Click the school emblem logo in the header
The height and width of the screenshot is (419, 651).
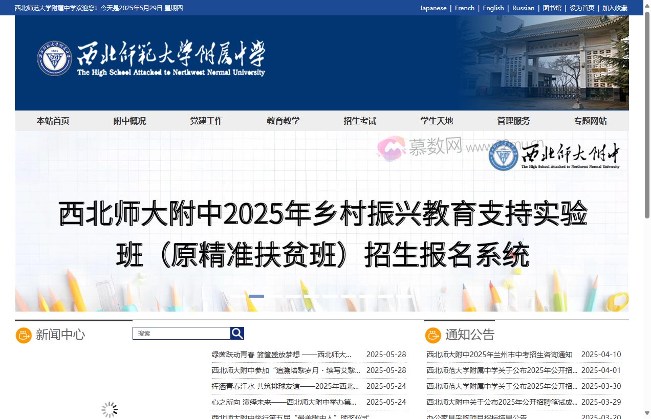point(54,58)
